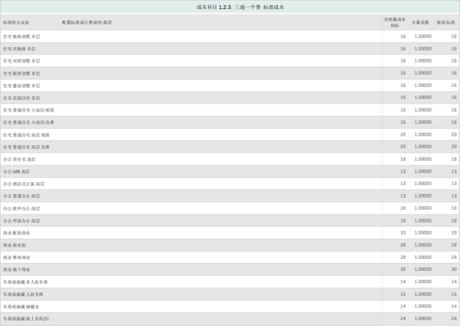
Task: Click the 成本科目 1.2.5 三通一平费 title
Action: pyautogui.click(x=240, y=7)
